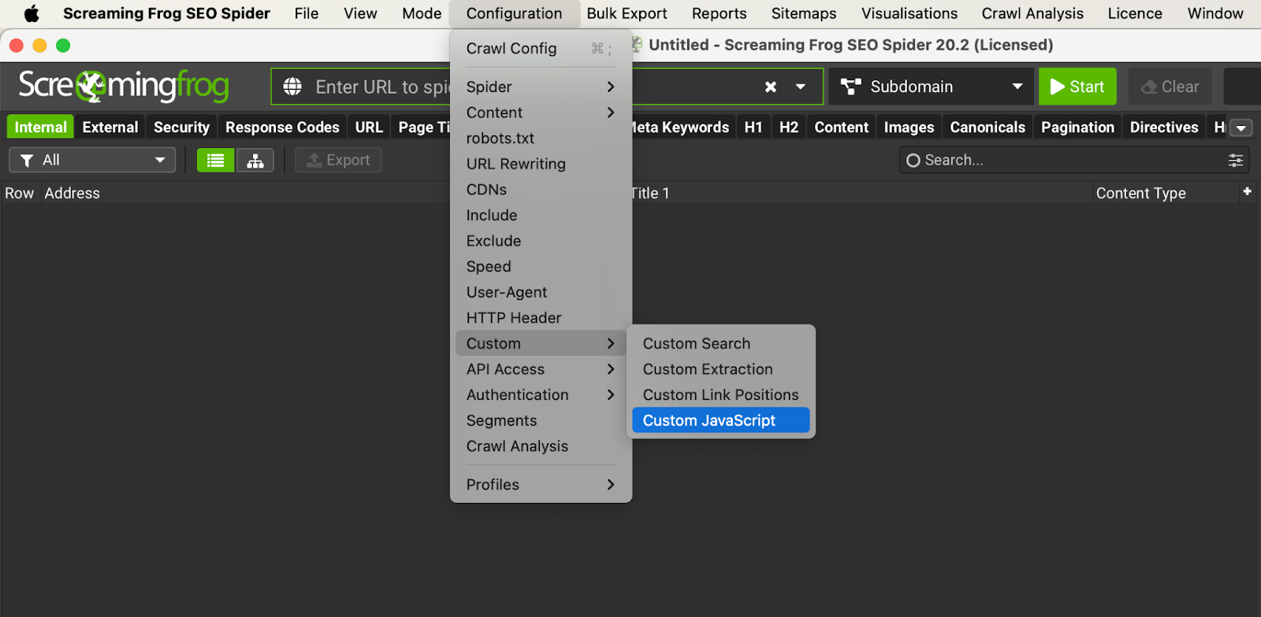Show more tabs overflow arrow

(1241, 127)
